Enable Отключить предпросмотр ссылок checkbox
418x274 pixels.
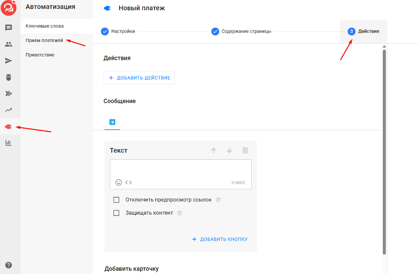point(116,200)
